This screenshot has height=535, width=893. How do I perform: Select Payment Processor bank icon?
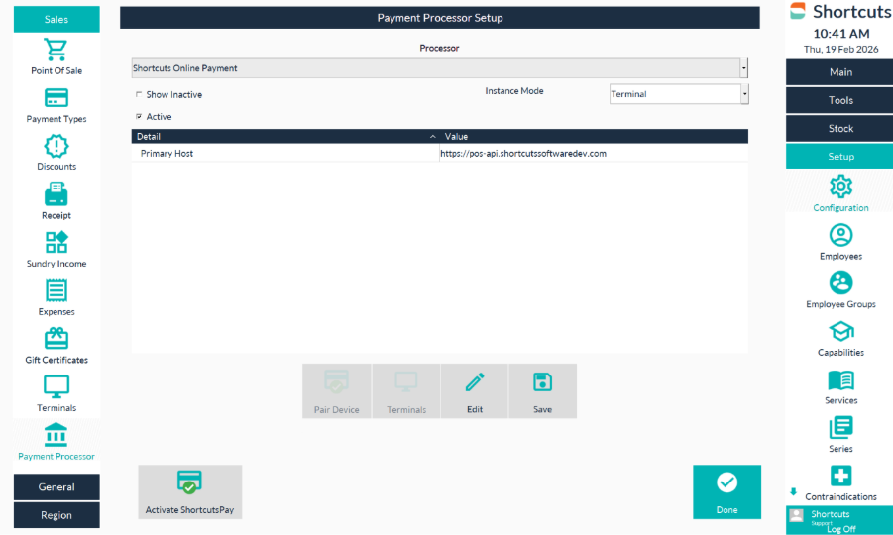pos(56,435)
